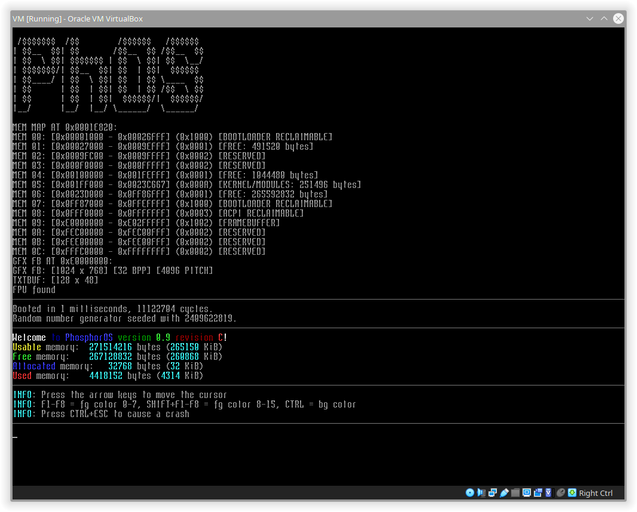
Task: Click the '[1024 x 768] [32 BPP]' line
Action: click(x=113, y=270)
